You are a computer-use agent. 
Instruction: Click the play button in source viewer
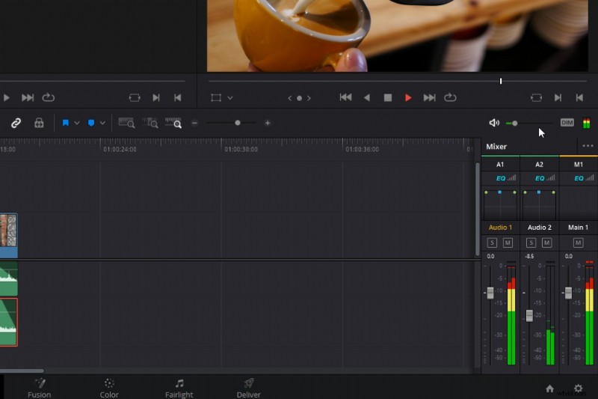[6, 98]
